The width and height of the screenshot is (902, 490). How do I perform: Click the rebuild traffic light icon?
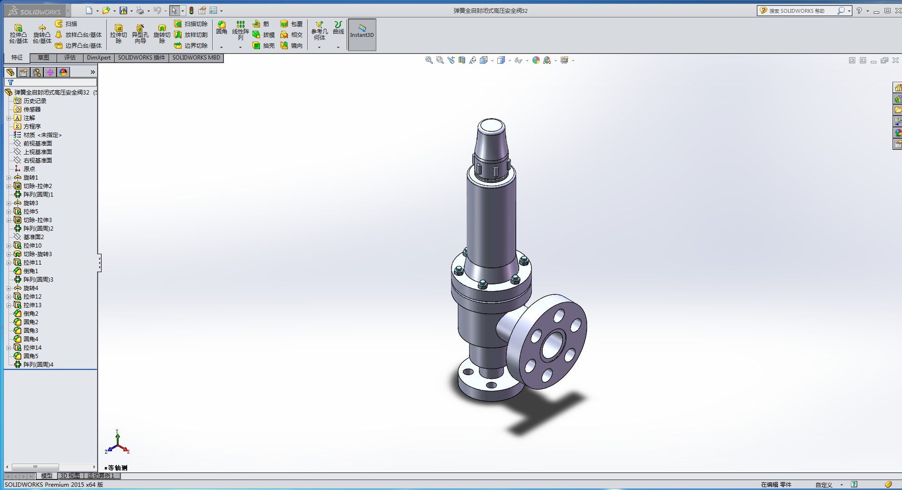[191, 10]
